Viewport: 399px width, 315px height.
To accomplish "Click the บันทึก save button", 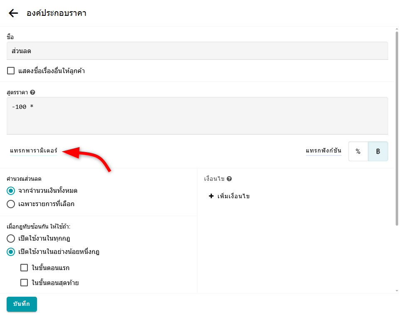I will [x=22, y=304].
